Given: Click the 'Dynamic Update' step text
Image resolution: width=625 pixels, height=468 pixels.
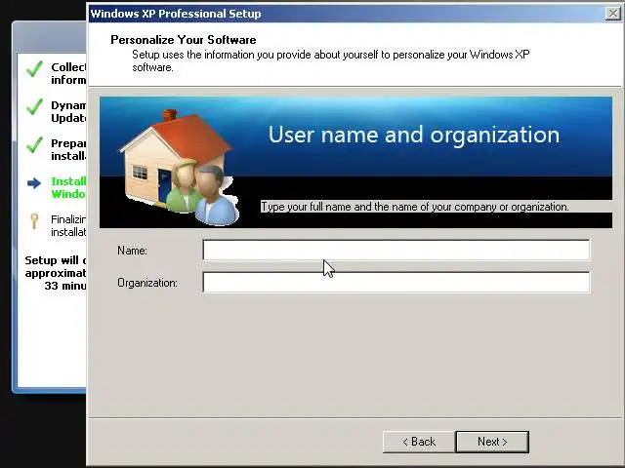Looking at the screenshot, I should (68, 111).
